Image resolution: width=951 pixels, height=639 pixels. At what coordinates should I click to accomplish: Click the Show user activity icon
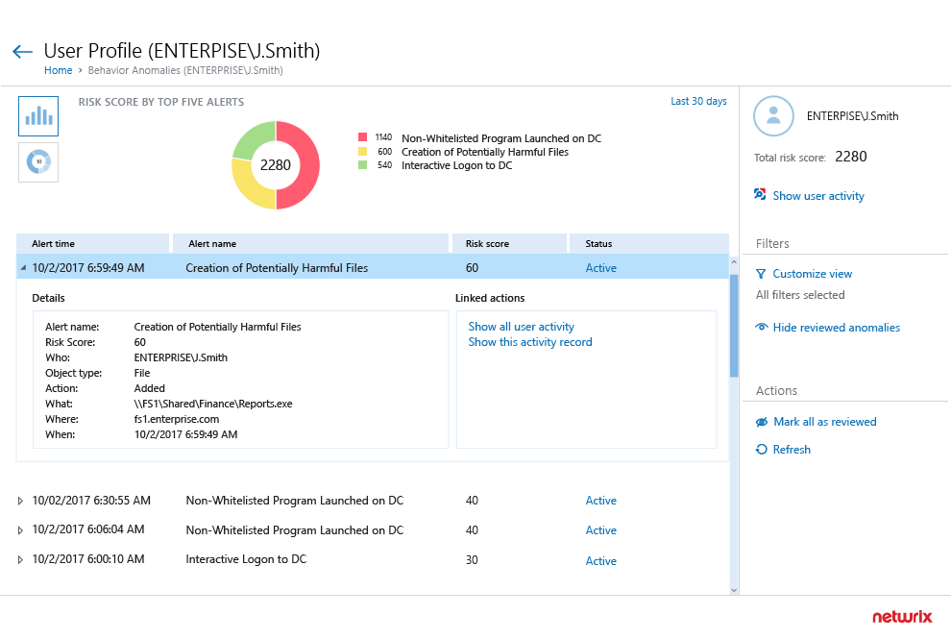[x=761, y=195]
